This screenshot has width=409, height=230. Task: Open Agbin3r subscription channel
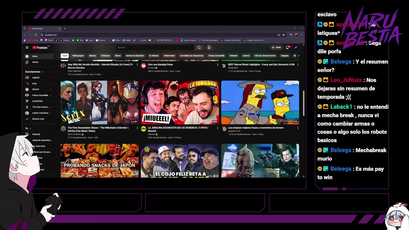coord(39,78)
